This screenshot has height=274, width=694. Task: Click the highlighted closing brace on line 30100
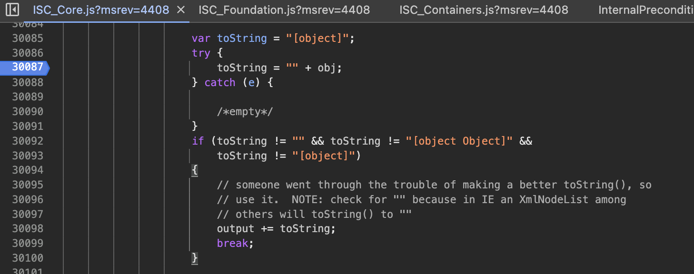pos(194,258)
